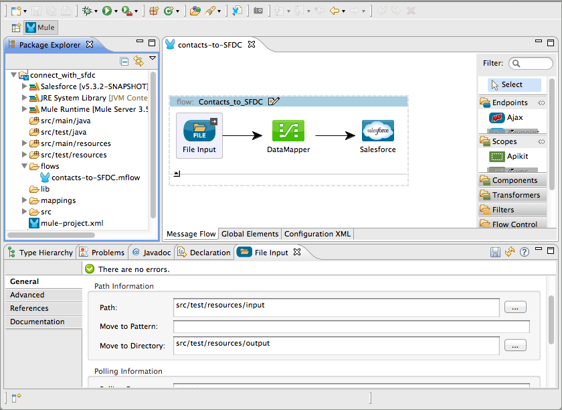This screenshot has height=410, width=562.
Task: Toggle Link with Editor in Package Explorer
Action: tap(138, 61)
